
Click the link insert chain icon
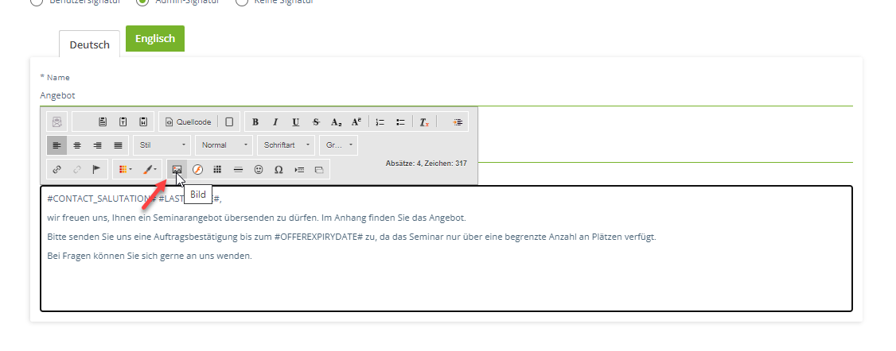[x=56, y=169]
